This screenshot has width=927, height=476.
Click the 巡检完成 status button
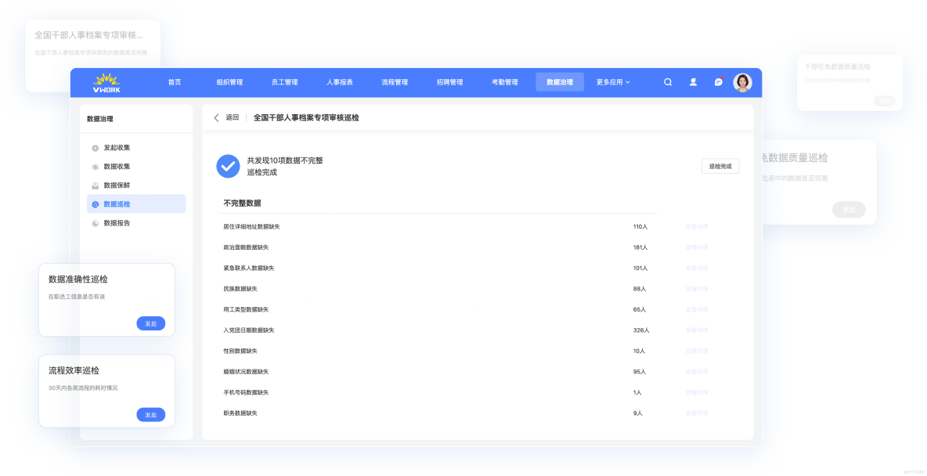tap(720, 166)
